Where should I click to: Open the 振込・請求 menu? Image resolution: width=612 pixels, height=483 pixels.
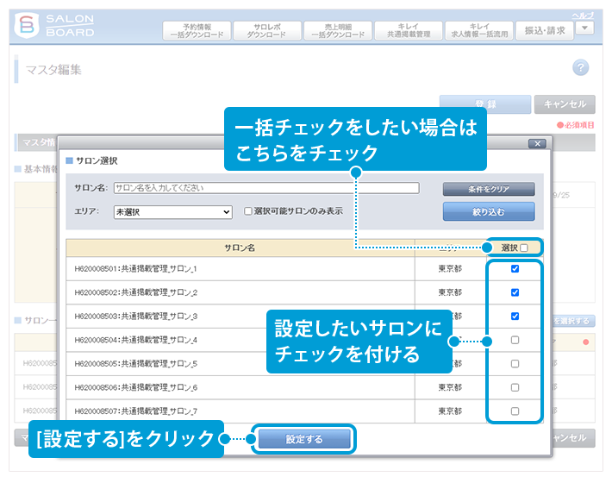click(544, 29)
